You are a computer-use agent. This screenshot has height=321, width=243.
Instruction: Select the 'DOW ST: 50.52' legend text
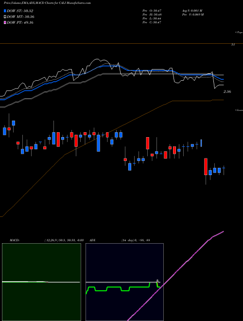tap(20, 11)
